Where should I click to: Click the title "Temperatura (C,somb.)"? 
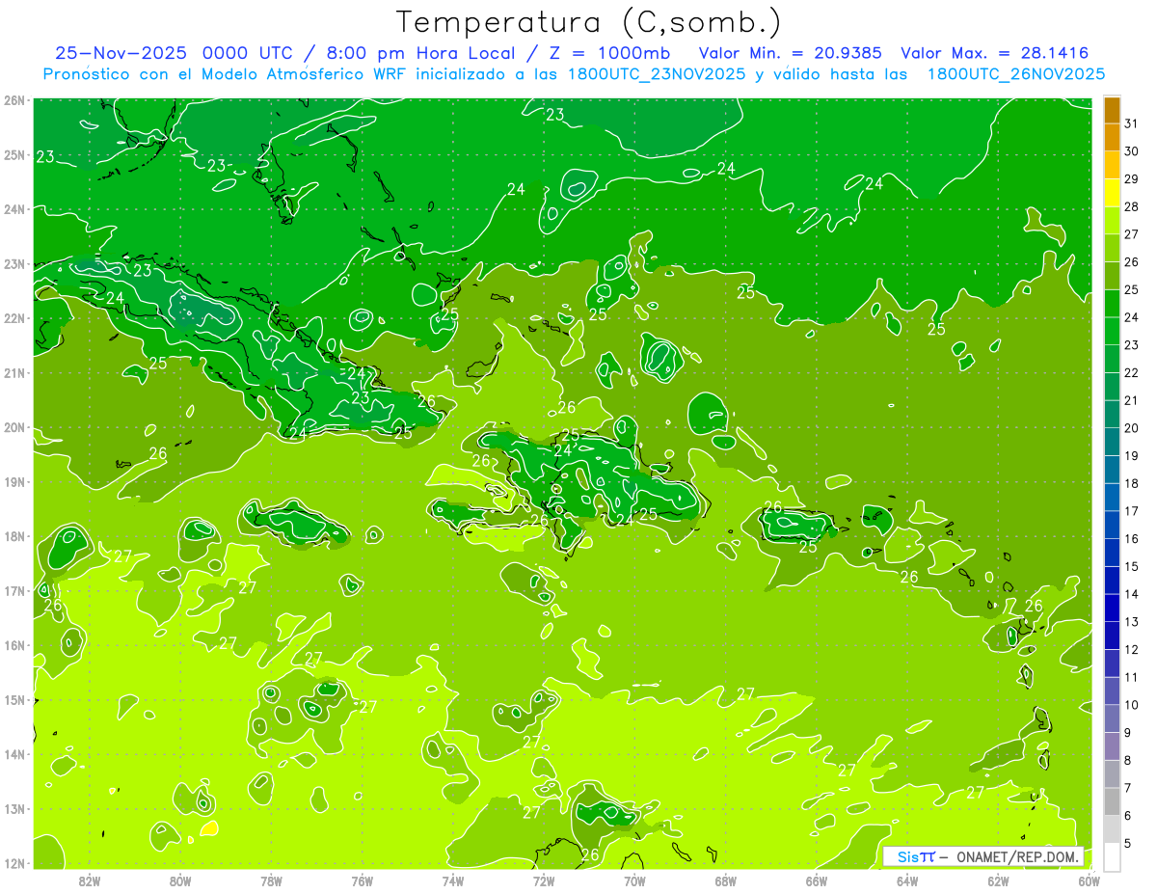(588, 23)
